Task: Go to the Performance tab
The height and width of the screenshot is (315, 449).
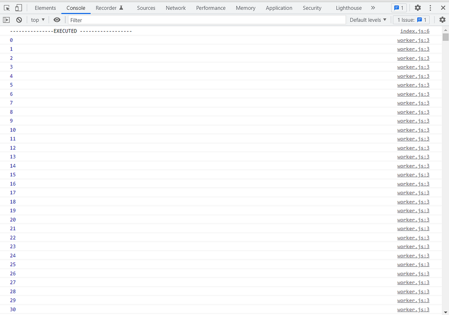Action: point(211,8)
